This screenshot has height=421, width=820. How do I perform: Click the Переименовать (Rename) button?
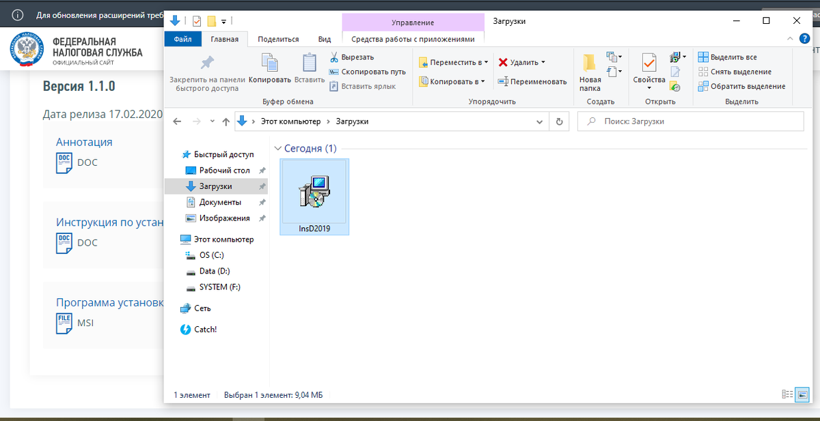pyautogui.click(x=533, y=81)
